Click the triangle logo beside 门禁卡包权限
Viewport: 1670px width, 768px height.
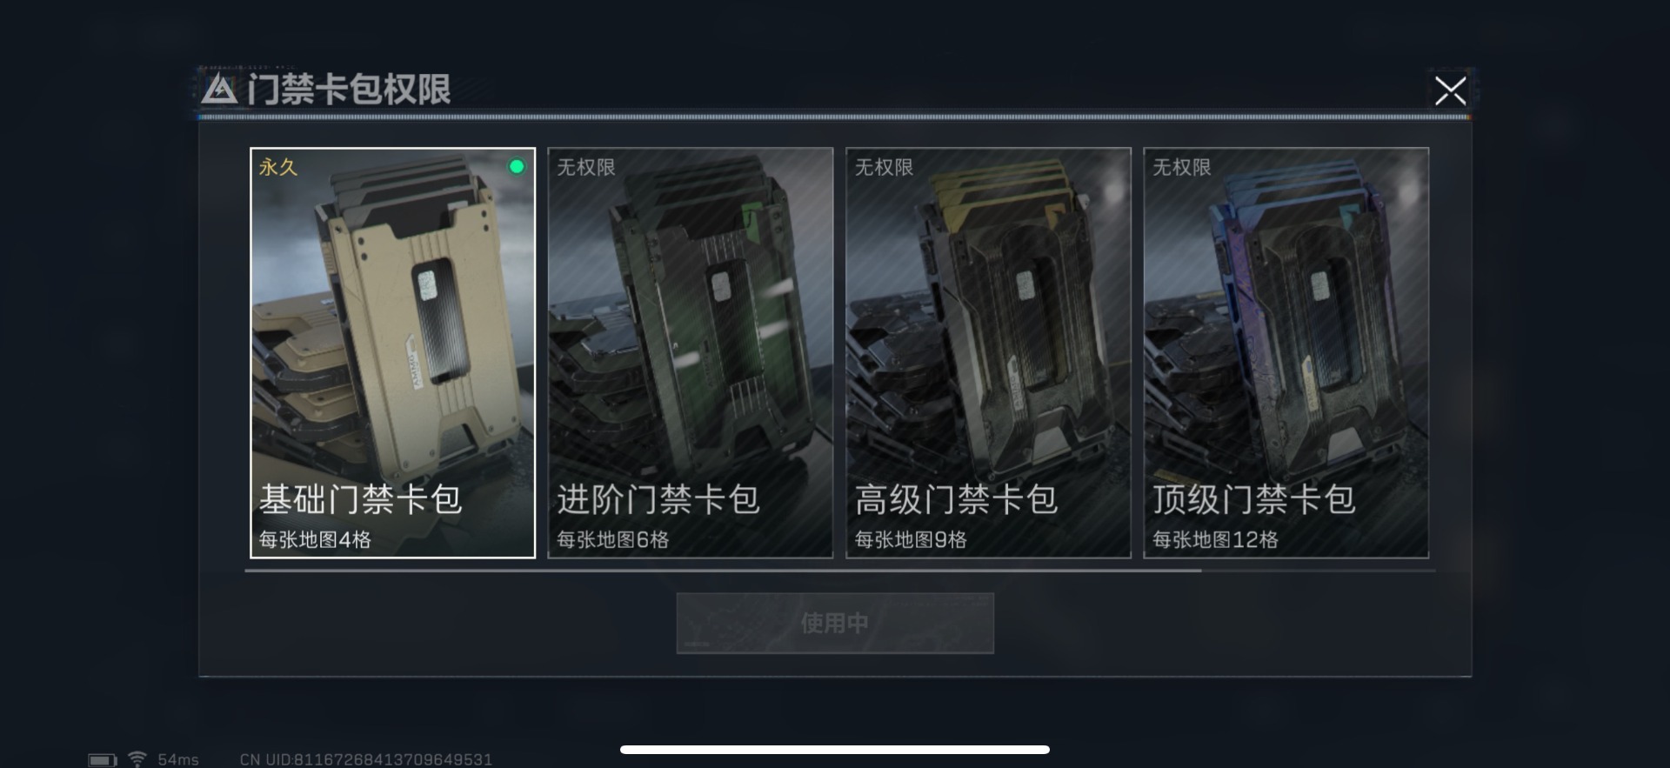219,89
